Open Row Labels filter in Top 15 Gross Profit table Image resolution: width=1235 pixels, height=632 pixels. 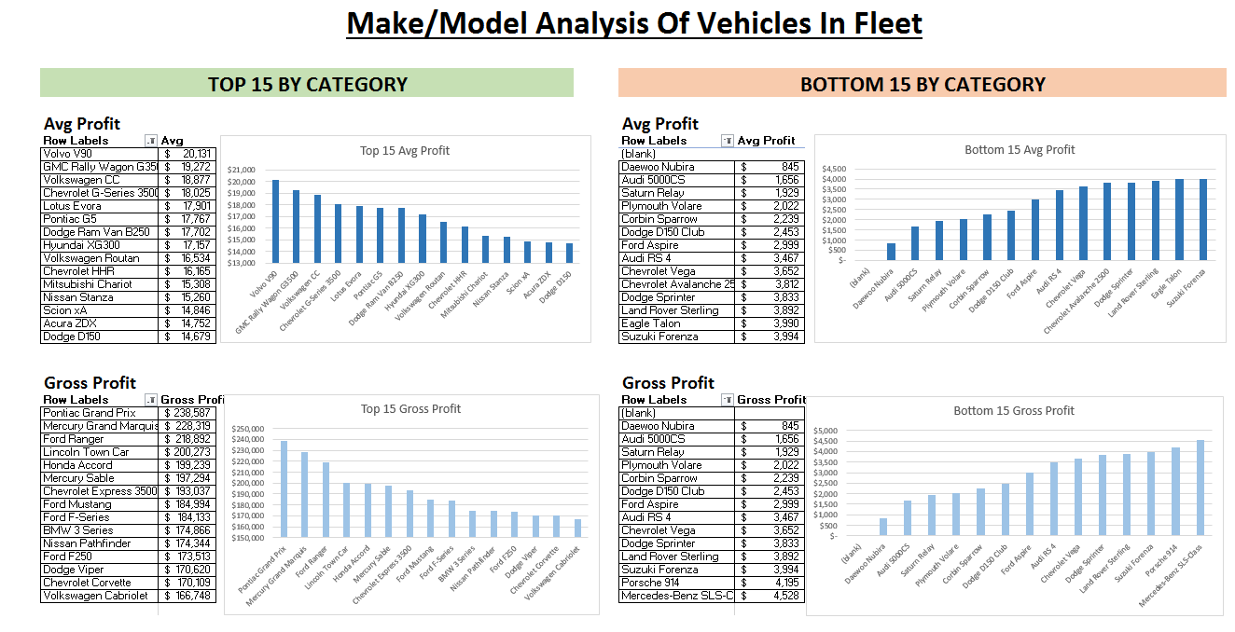(151, 400)
